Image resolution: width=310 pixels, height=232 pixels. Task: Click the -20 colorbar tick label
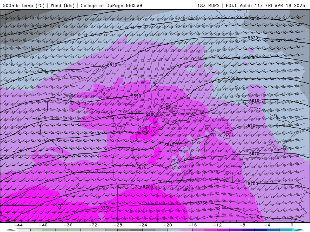[167, 225]
